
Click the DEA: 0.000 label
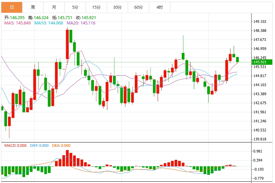pyautogui.click(x=61, y=145)
